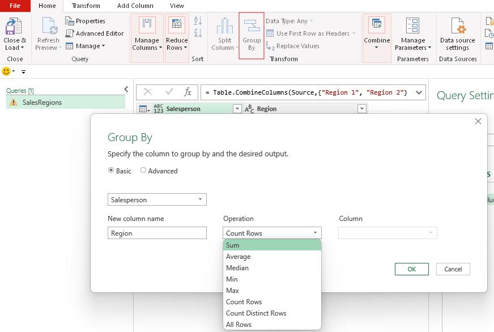Image resolution: width=494 pixels, height=332 pixels.
Task: Switch to the Home tab
Action: pyautogui.click(x=47, y=6)
